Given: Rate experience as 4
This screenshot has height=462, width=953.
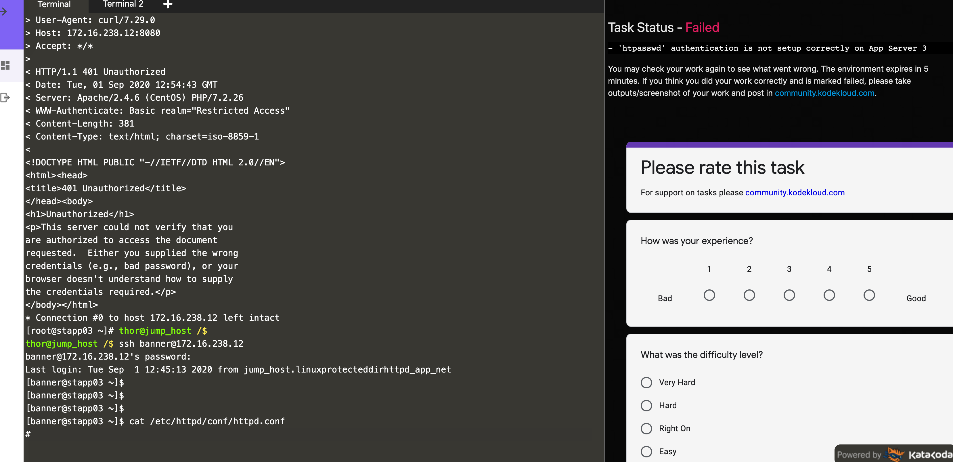Looking at the screenshot, I should [x=829, y=295].
